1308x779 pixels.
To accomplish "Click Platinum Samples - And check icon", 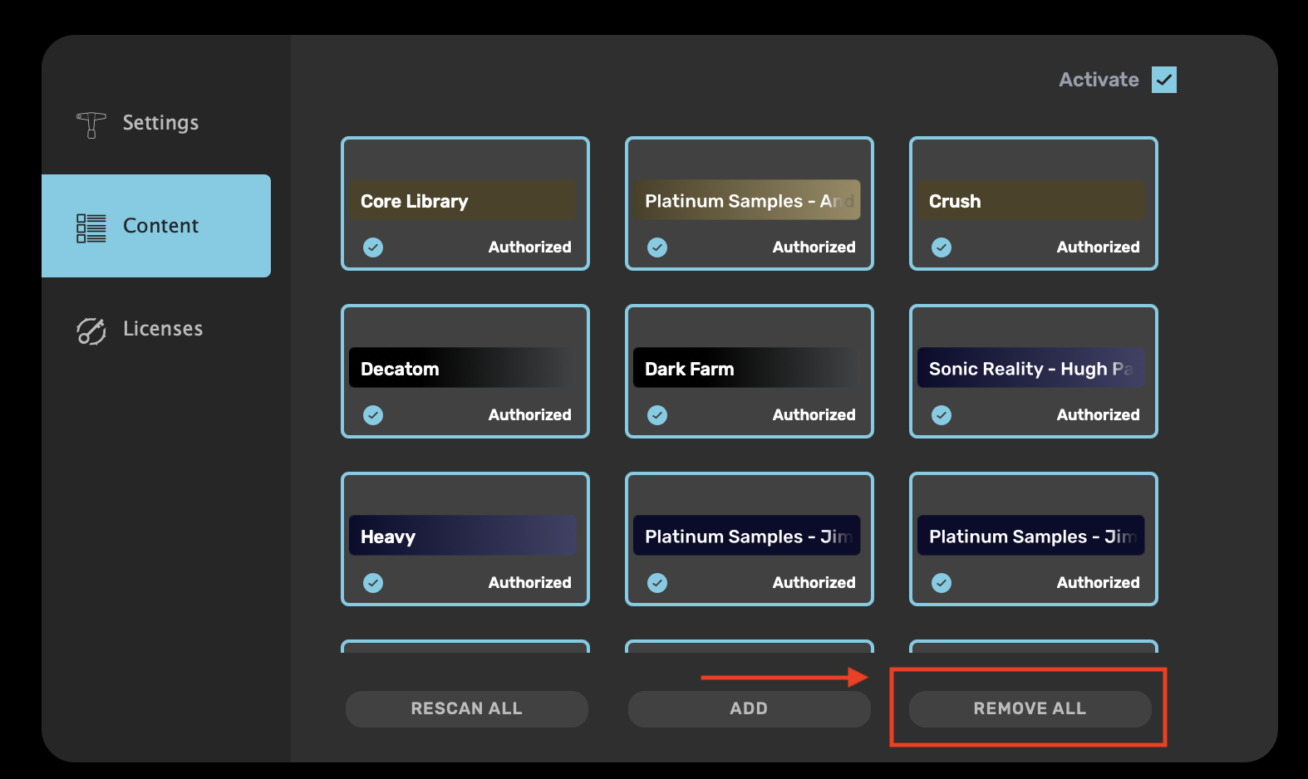I will [x=657, y=247].
